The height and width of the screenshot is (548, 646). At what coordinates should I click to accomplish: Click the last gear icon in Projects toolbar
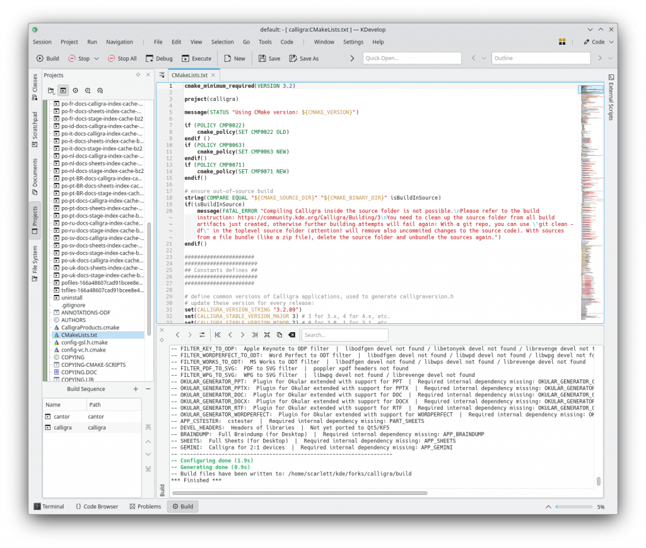click(100, 90)
